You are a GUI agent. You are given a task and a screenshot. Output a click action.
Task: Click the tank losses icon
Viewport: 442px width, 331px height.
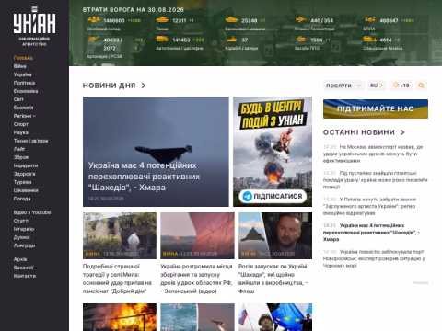162,19
